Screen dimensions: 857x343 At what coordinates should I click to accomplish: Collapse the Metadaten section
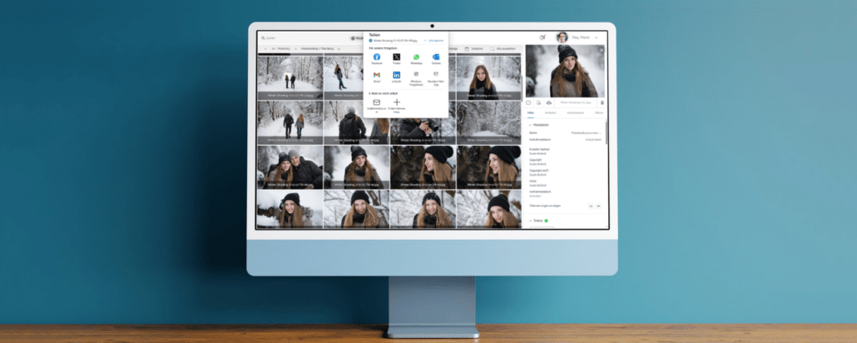pos(530,125)
